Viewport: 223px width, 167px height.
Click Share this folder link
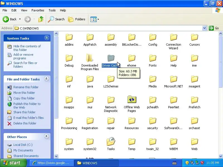tap(24, 112)
